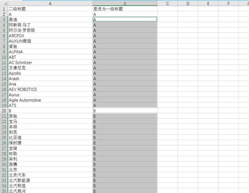
Task: Click the 宝骏 cell
Action: (x=50, y=148)
